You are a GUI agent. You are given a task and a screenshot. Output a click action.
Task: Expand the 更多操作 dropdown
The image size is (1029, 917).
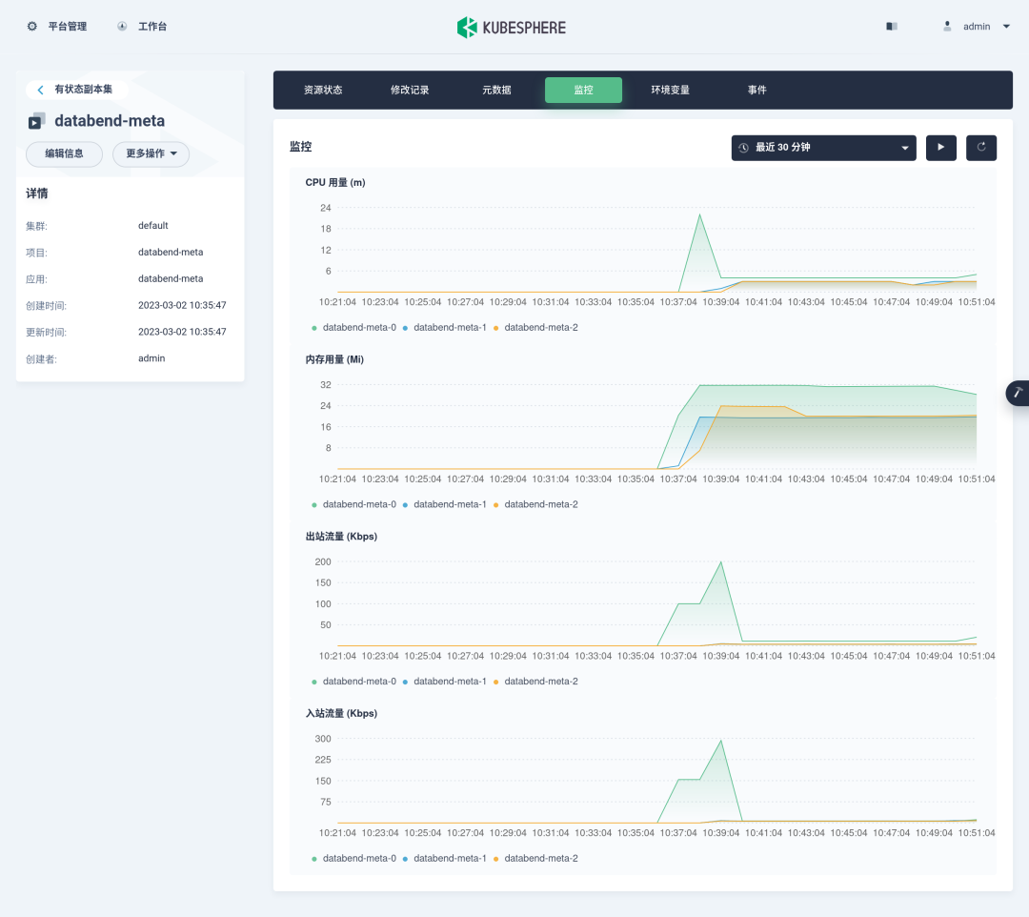tap(151, 153)
